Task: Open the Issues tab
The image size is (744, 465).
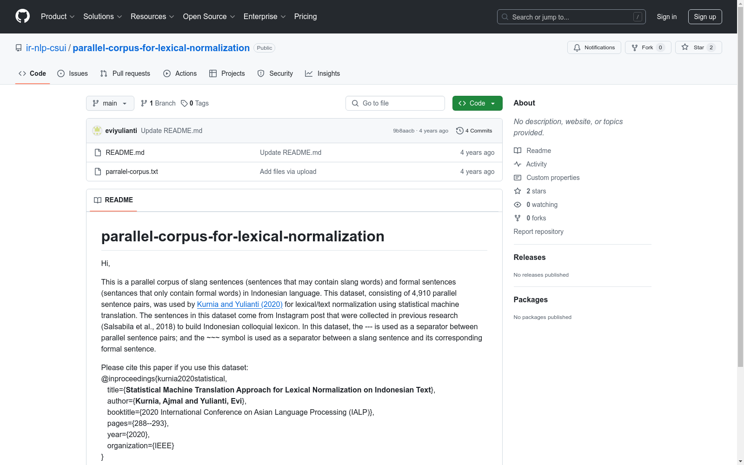Action: [x=73, y=73]
